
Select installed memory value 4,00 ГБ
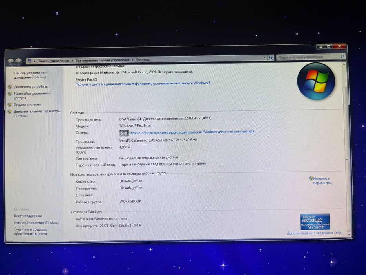(125, 147)
